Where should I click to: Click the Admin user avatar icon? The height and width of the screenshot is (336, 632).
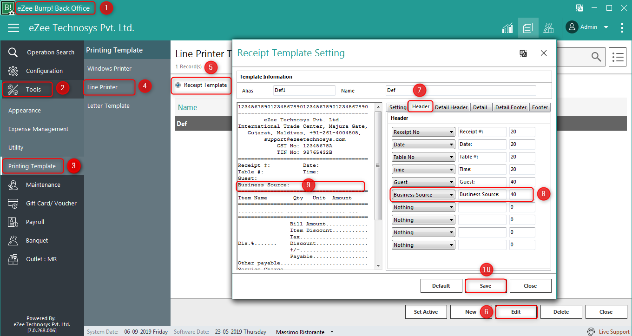click(572, 27)
